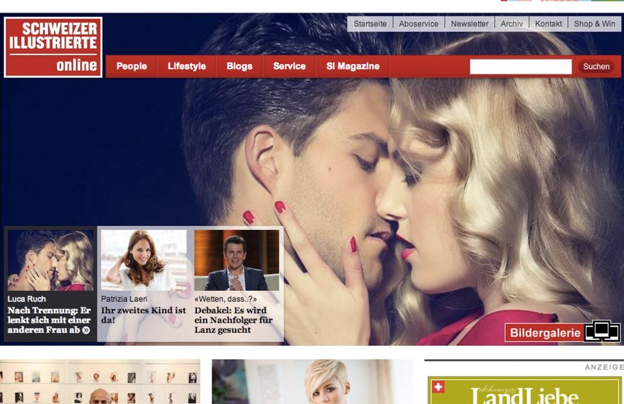Click the arrow icon after Luca Ruch headline
Viewport: 624px width, 404px height.
86,330
